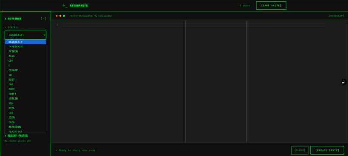The height and width of the screenshot is (156, 348).
Task: Choose JAVA from the syntax list
Action: (25, 56)
